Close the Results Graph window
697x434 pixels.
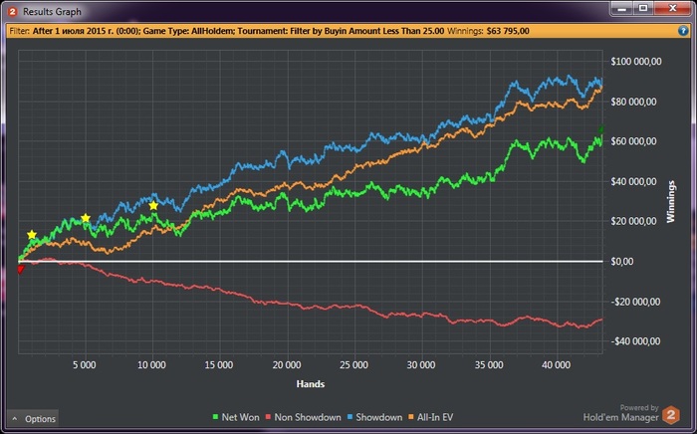(x=672, y=8)
